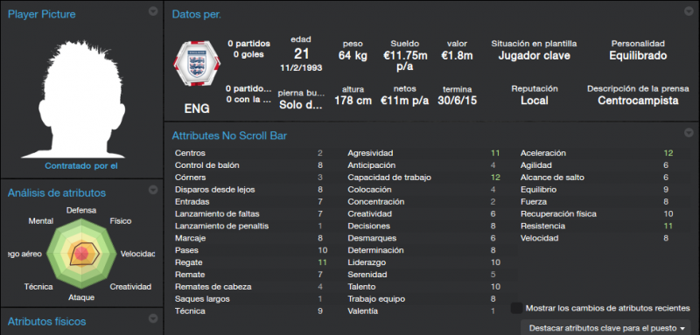
Task: Open Destacar atributos clave para el puesto dropdown
Action: click(606, 328)
